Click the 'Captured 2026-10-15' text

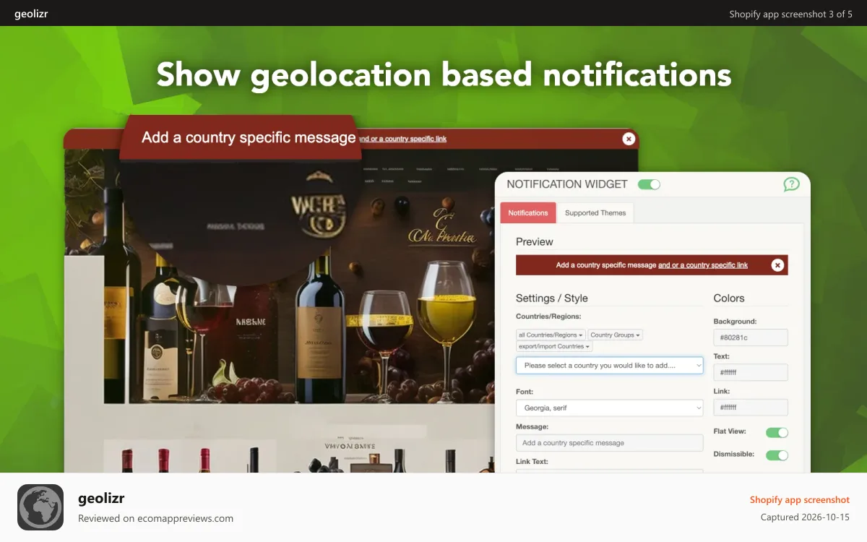(x=805, y=517)
